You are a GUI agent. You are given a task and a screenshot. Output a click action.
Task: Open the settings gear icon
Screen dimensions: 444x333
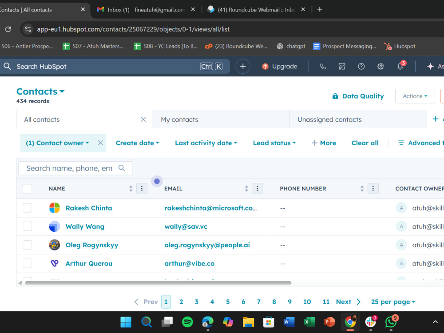click(x=381, y=66)
